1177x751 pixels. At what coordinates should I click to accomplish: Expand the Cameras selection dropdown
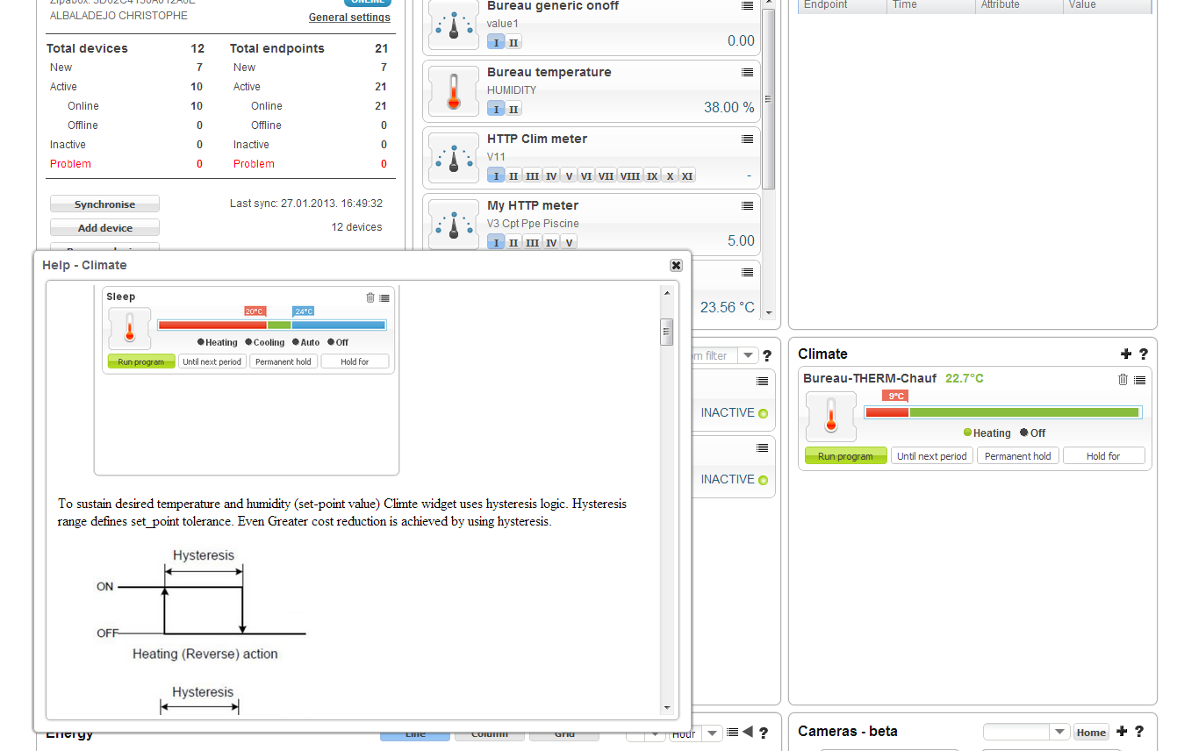tap(1059, 732)
